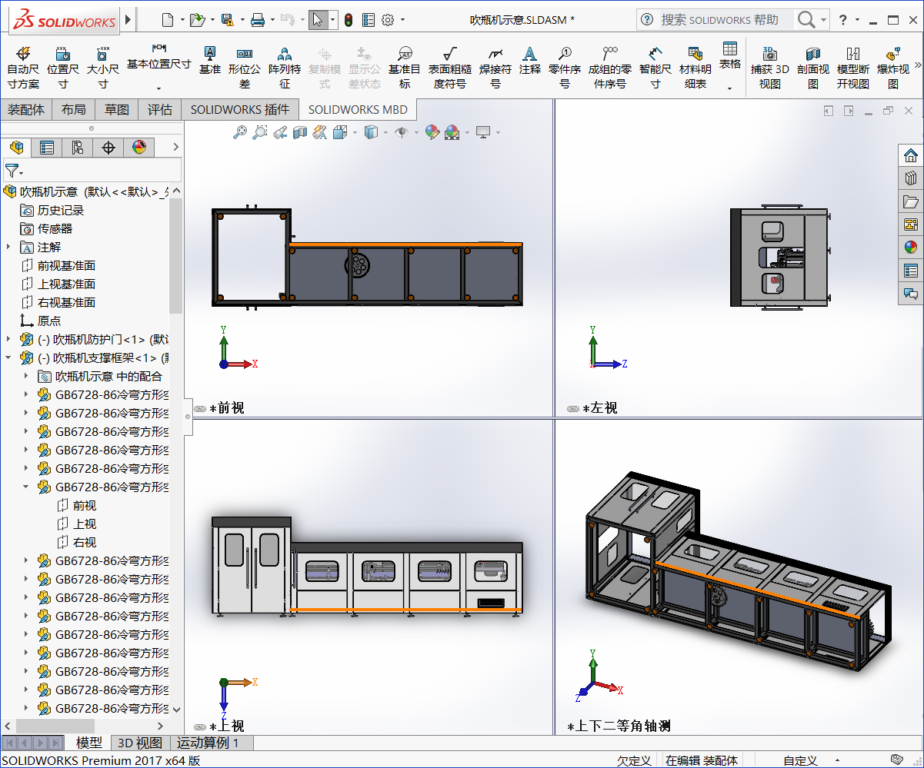924x768 pixels.
Task: Expand the SOLIDWORKS logo menu arrow
Action: tap(128, 20)
